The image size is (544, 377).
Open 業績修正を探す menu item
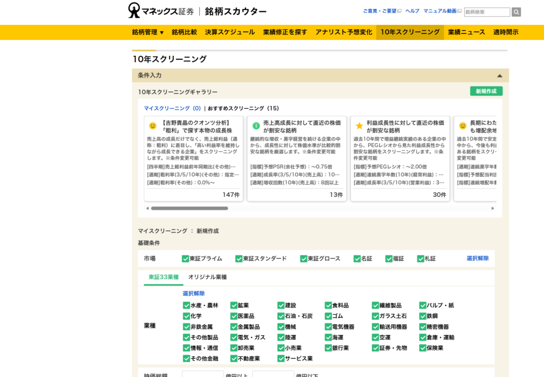(285, 32)
